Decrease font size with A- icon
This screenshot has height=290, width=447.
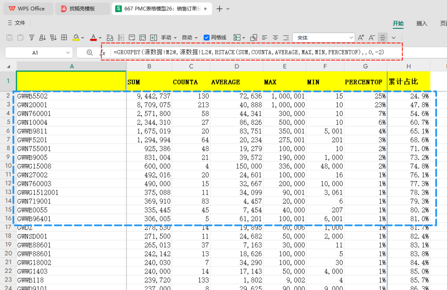372,38
